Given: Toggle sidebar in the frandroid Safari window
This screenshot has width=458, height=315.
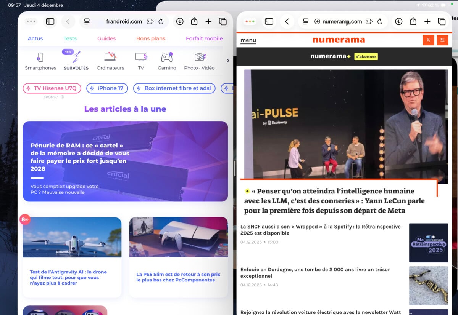Looking at the screenshot, I should (50, 22).
